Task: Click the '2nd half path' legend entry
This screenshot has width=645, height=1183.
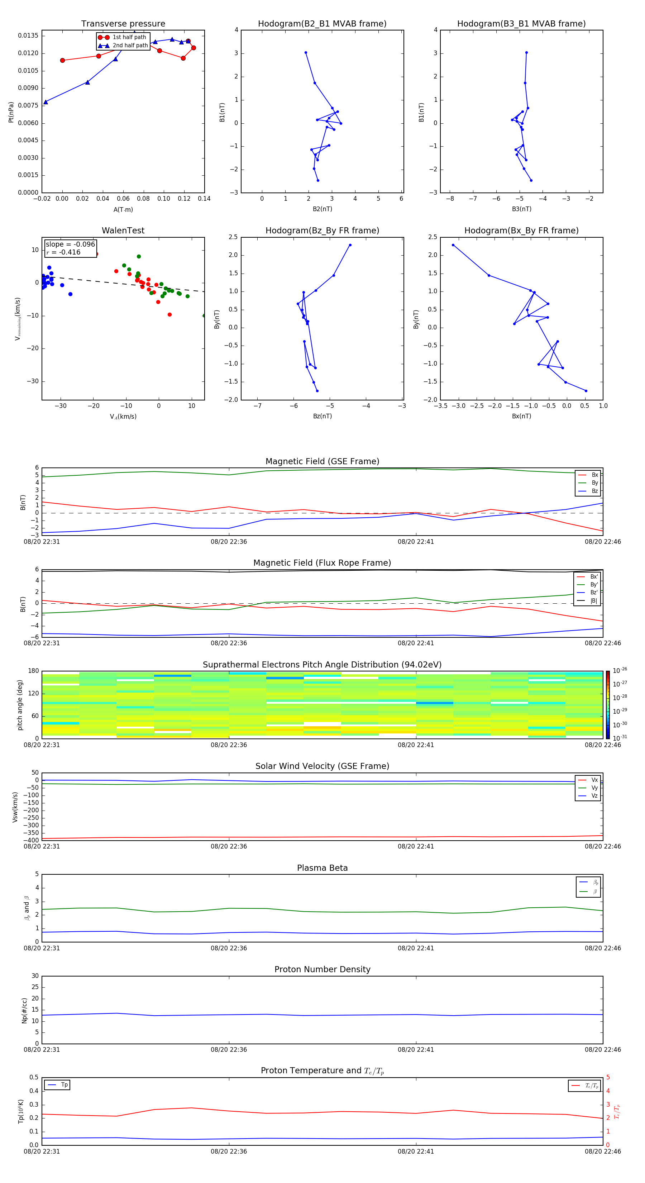Action: (x=123, y=46)
